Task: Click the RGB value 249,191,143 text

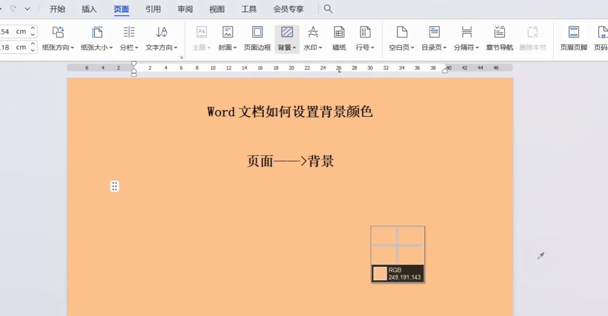Action: pyautogui.click(x=404, y=278)
